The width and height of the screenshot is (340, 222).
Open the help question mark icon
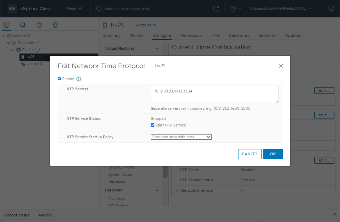coord(233,9)
